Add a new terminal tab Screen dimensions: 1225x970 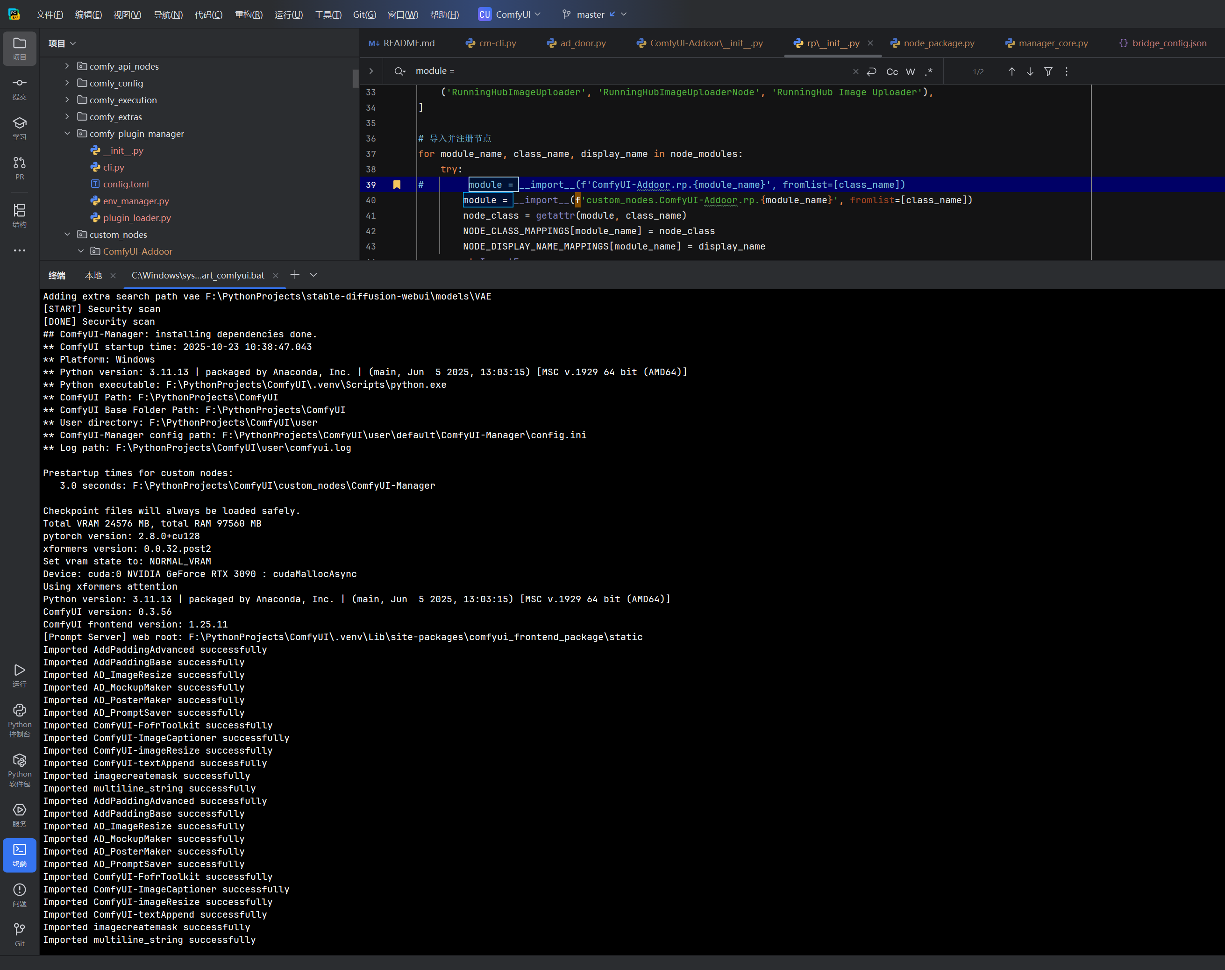295,275
